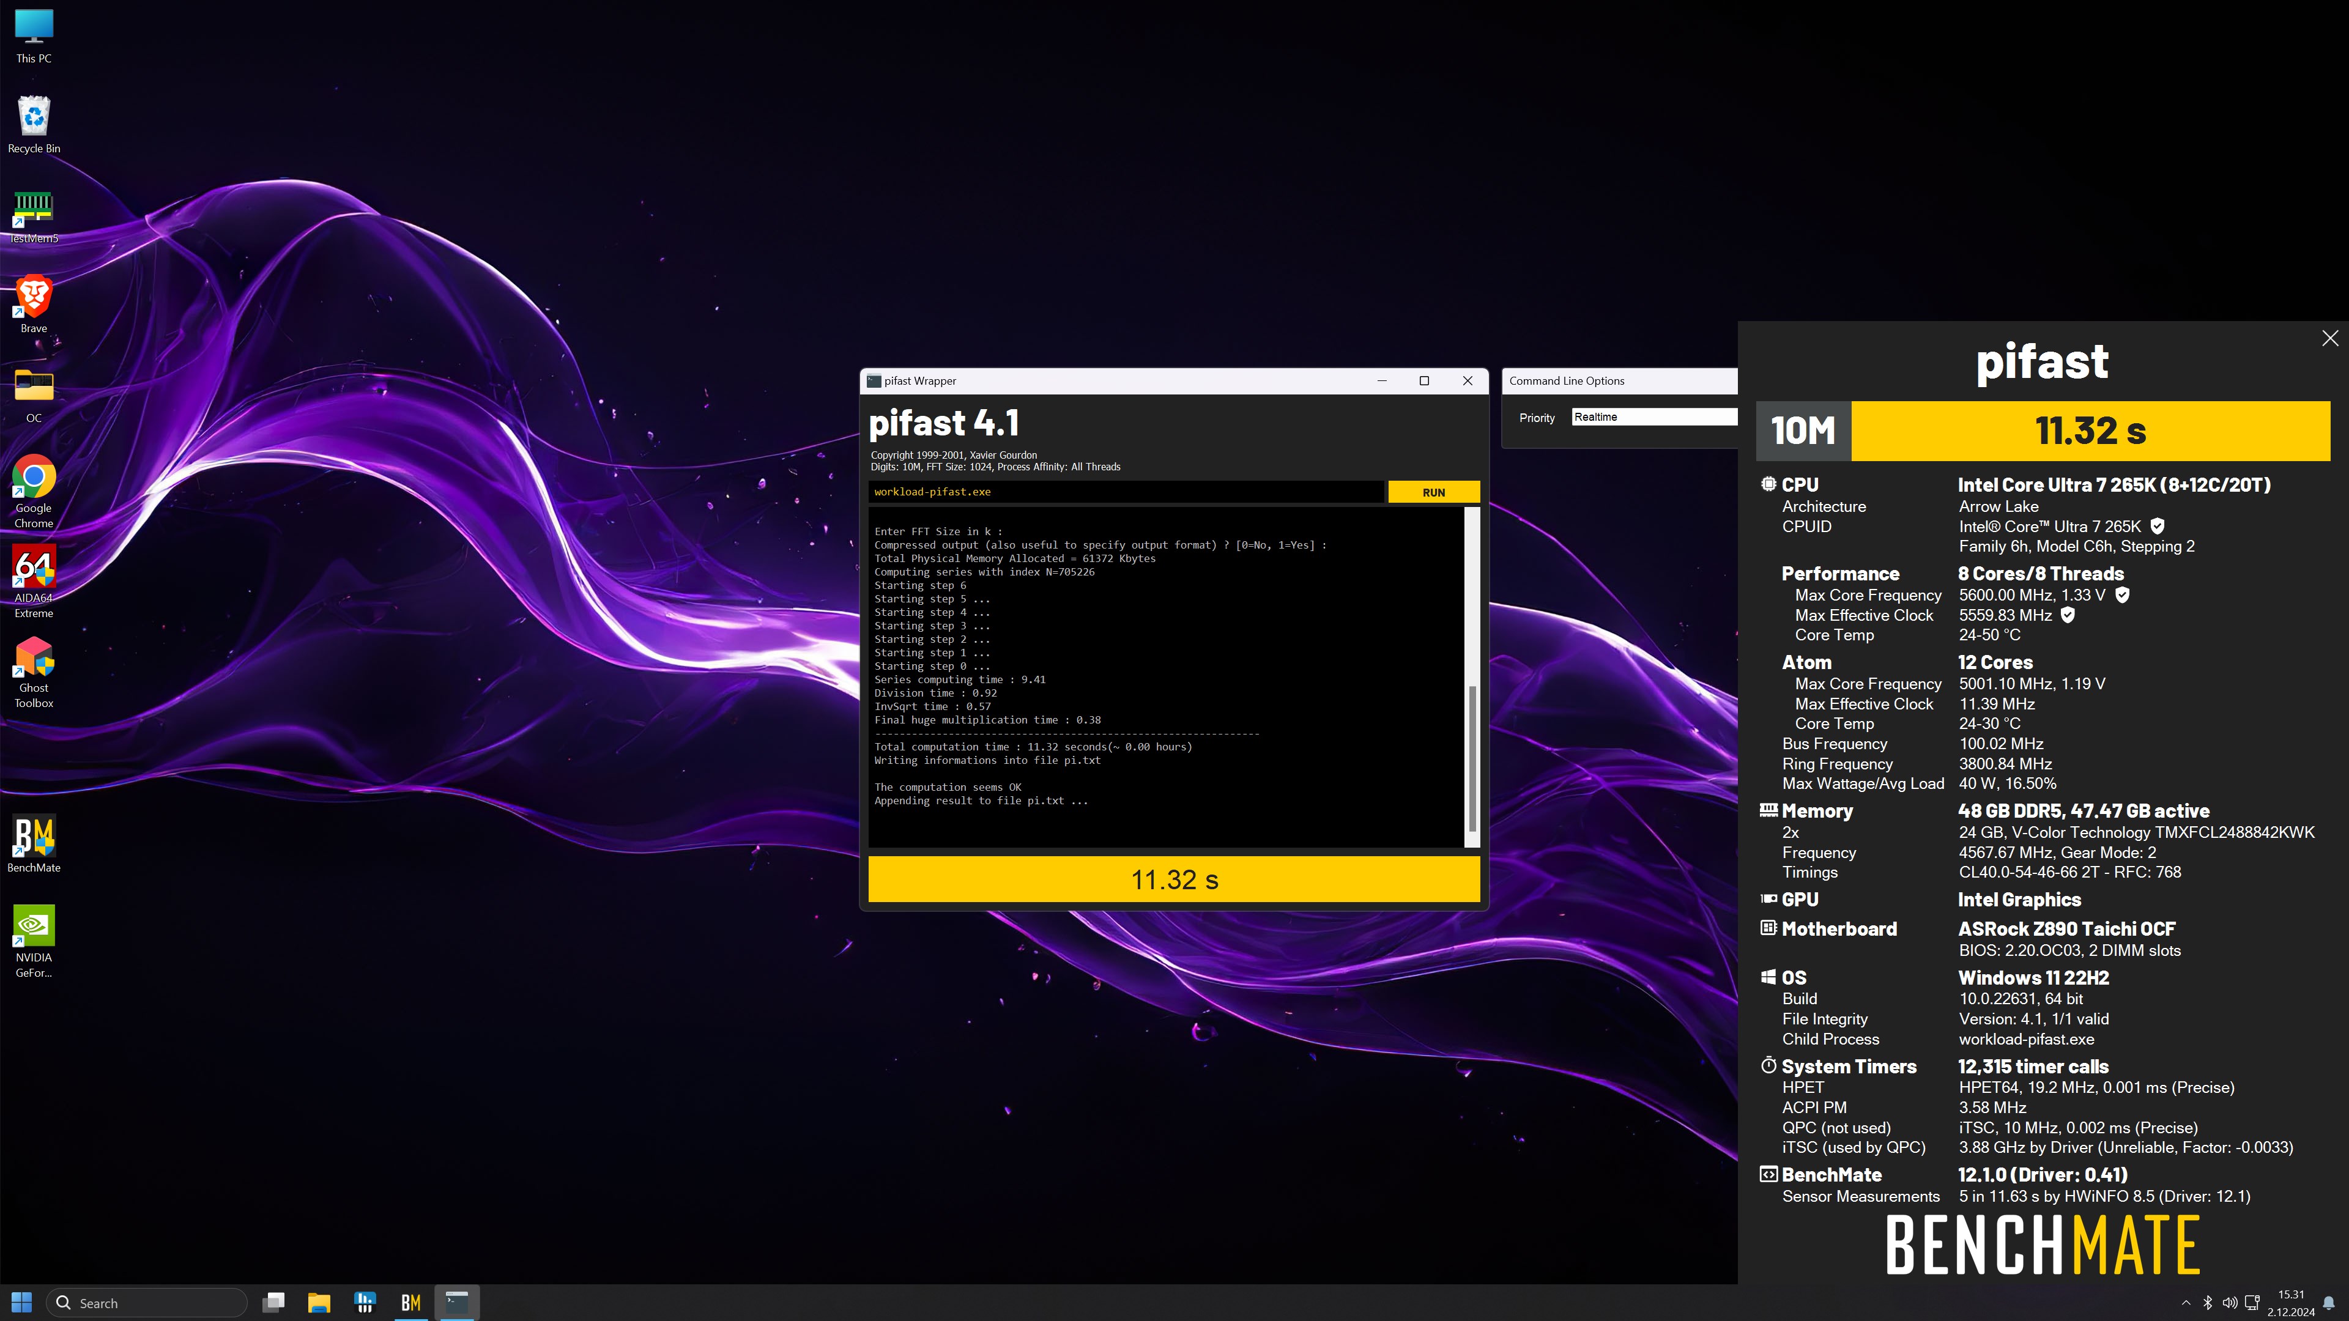Open Task View from taskbar
2349x1321 pixels.
coord(273,1303)
